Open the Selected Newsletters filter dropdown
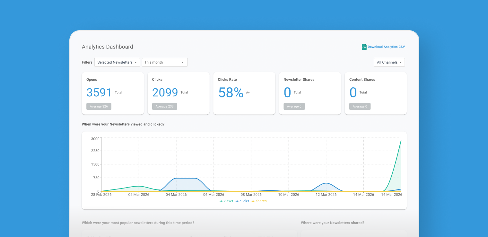This screenshot has width=488, height=237. click(117, 62)
